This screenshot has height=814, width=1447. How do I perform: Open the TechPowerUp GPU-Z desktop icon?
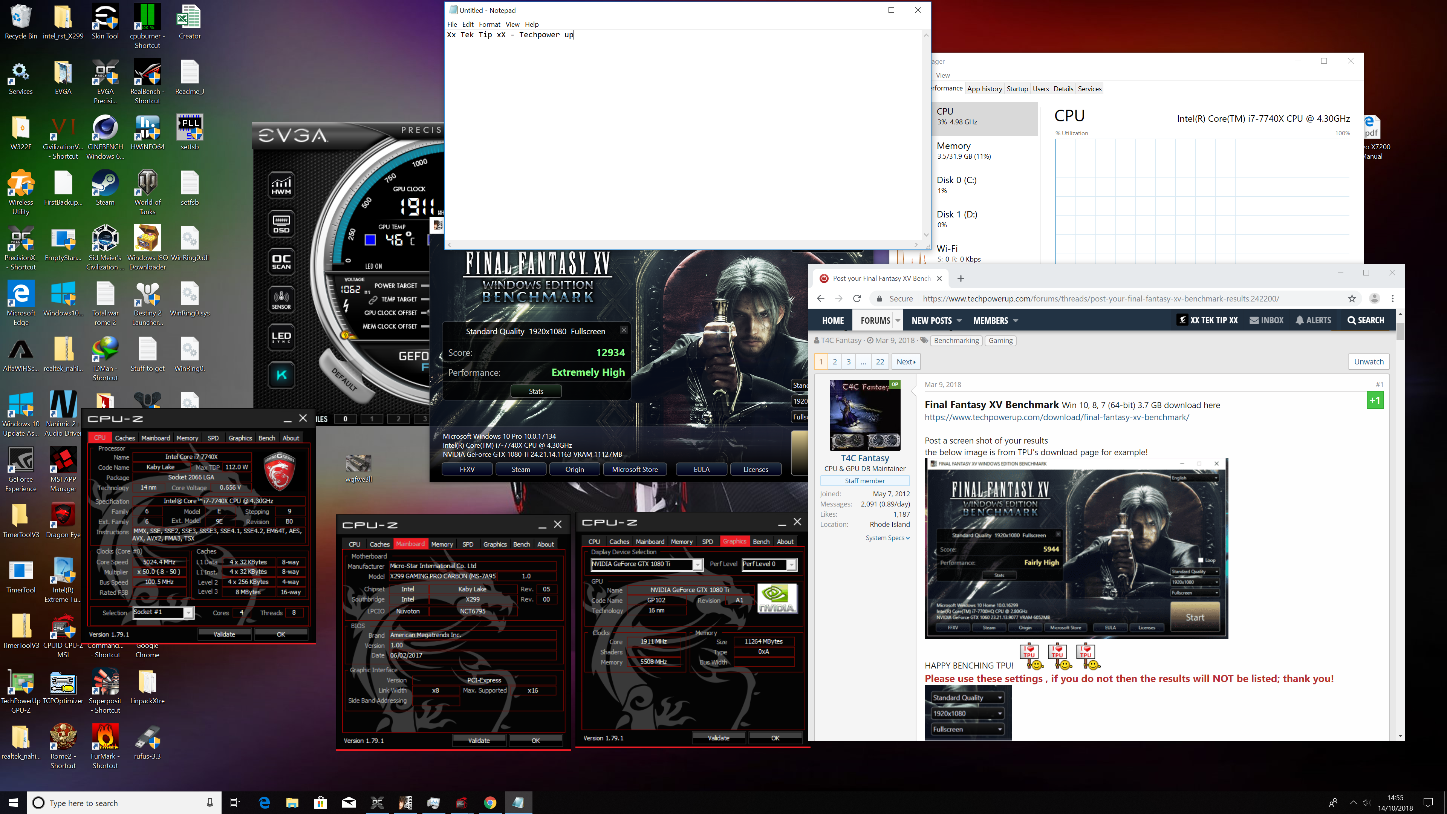tap(21, 691)
